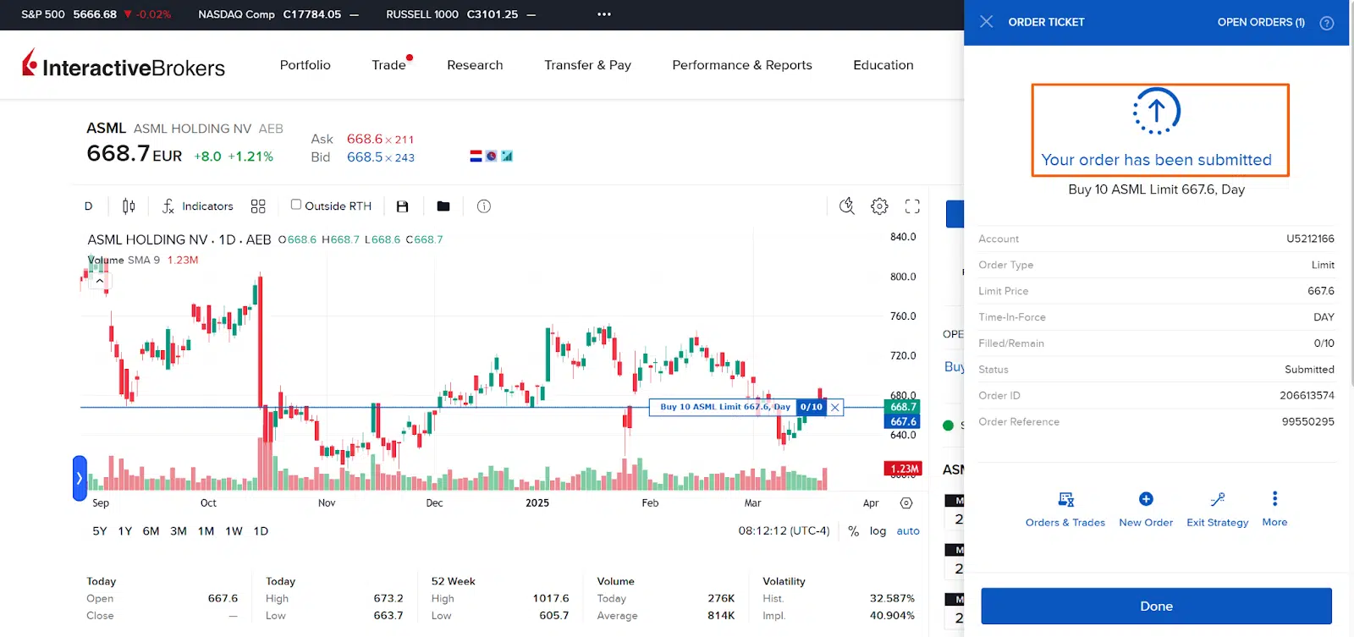
Task: Change the candlestick chart style icon
Action: click(x=129, y=206)
